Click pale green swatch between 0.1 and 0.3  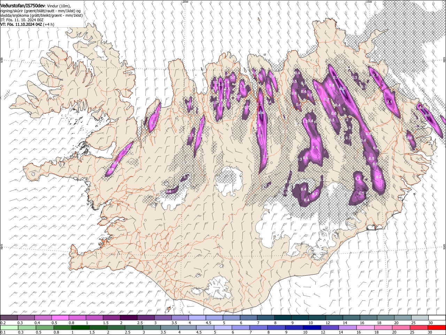pos(9,327)
